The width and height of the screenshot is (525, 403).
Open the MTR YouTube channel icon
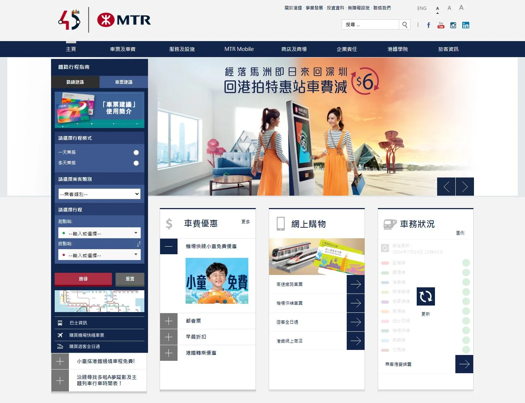click(x=441, y=25)
